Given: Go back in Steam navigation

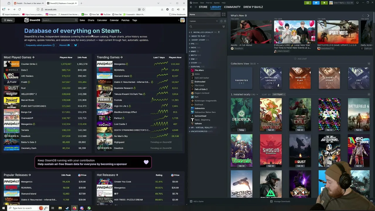Looking at the screenshot, I should [x=191, y=7].
